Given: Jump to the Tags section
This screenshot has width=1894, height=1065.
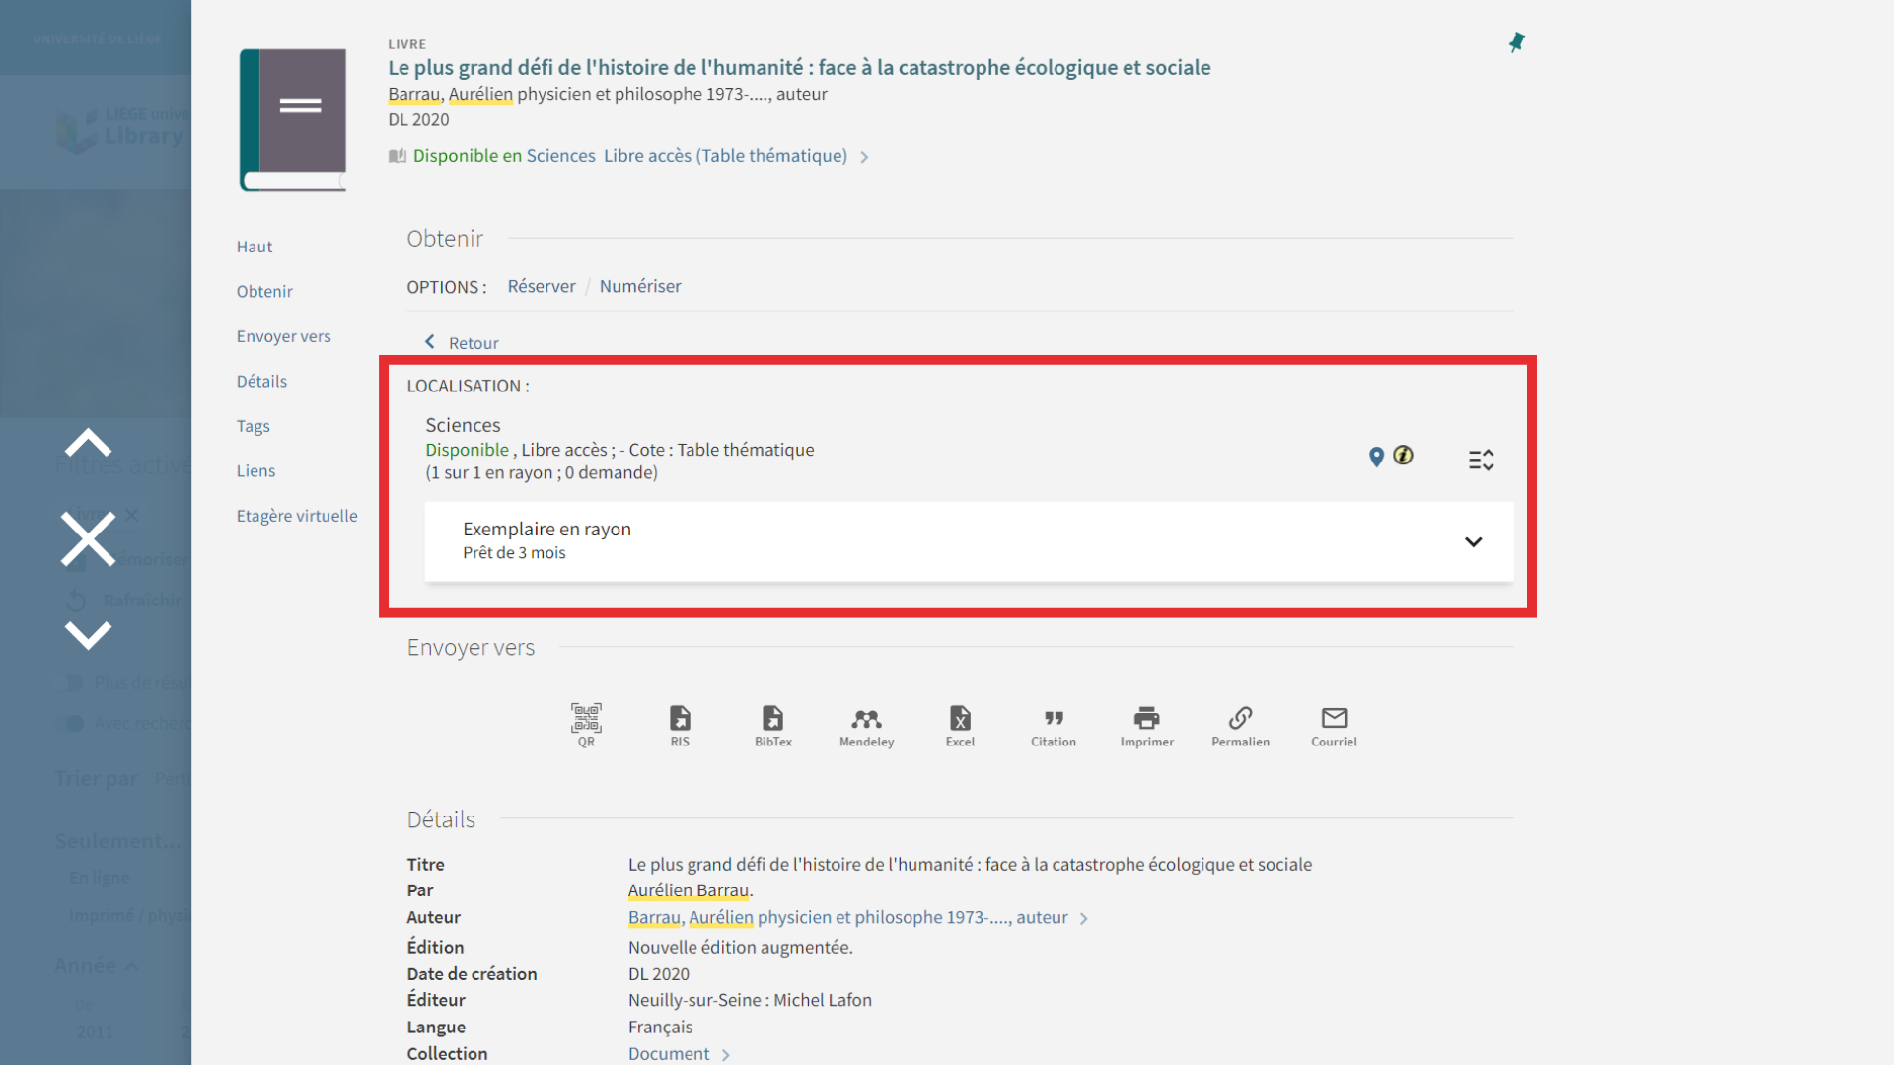Looking at the screenshot, I should (x=253, y=426).
